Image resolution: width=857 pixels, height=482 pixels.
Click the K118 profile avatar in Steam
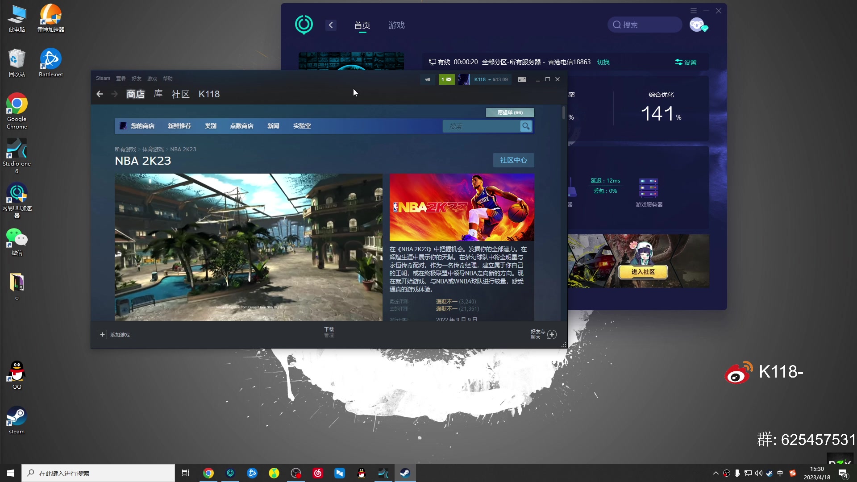[464, 79]
